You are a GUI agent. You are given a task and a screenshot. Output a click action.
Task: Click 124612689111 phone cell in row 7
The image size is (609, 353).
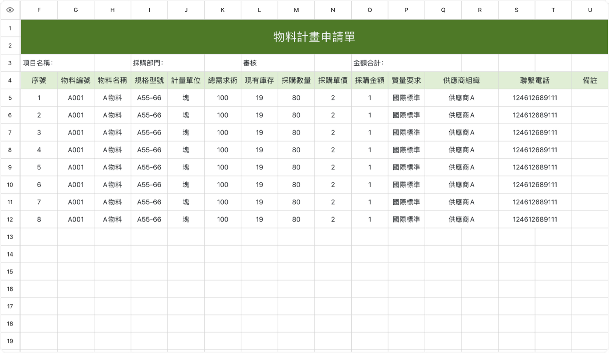point(535,133)
